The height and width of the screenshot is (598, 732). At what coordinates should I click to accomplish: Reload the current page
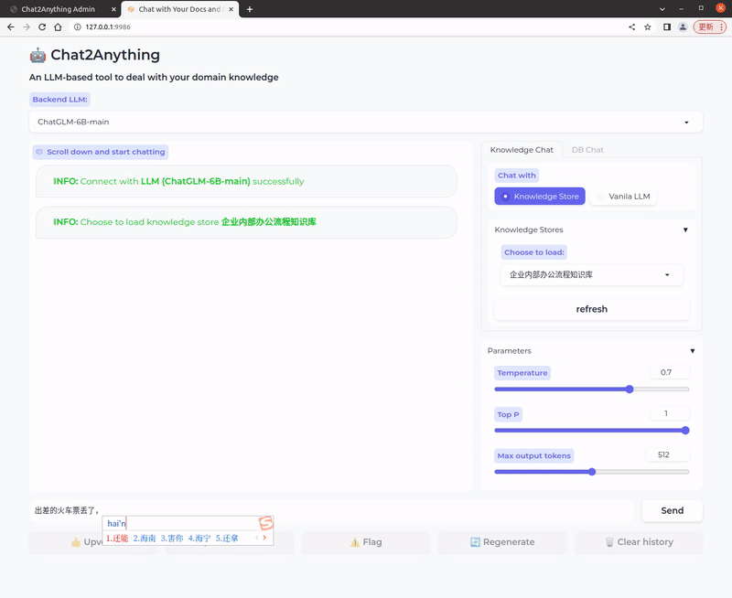[42, 27]
